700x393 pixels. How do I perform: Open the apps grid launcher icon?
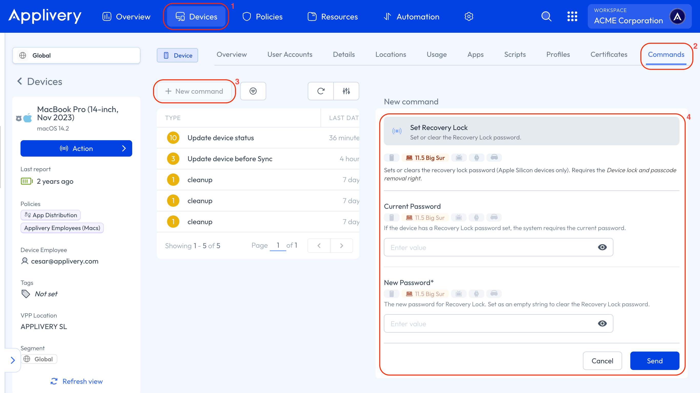(572, 17)
